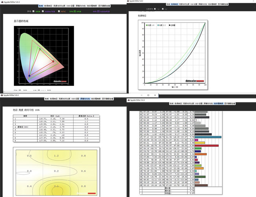This screenshot has height=197, width=256.
Task: Click the 1.2 value on uniformity heat map
Action: click(56, 156)
